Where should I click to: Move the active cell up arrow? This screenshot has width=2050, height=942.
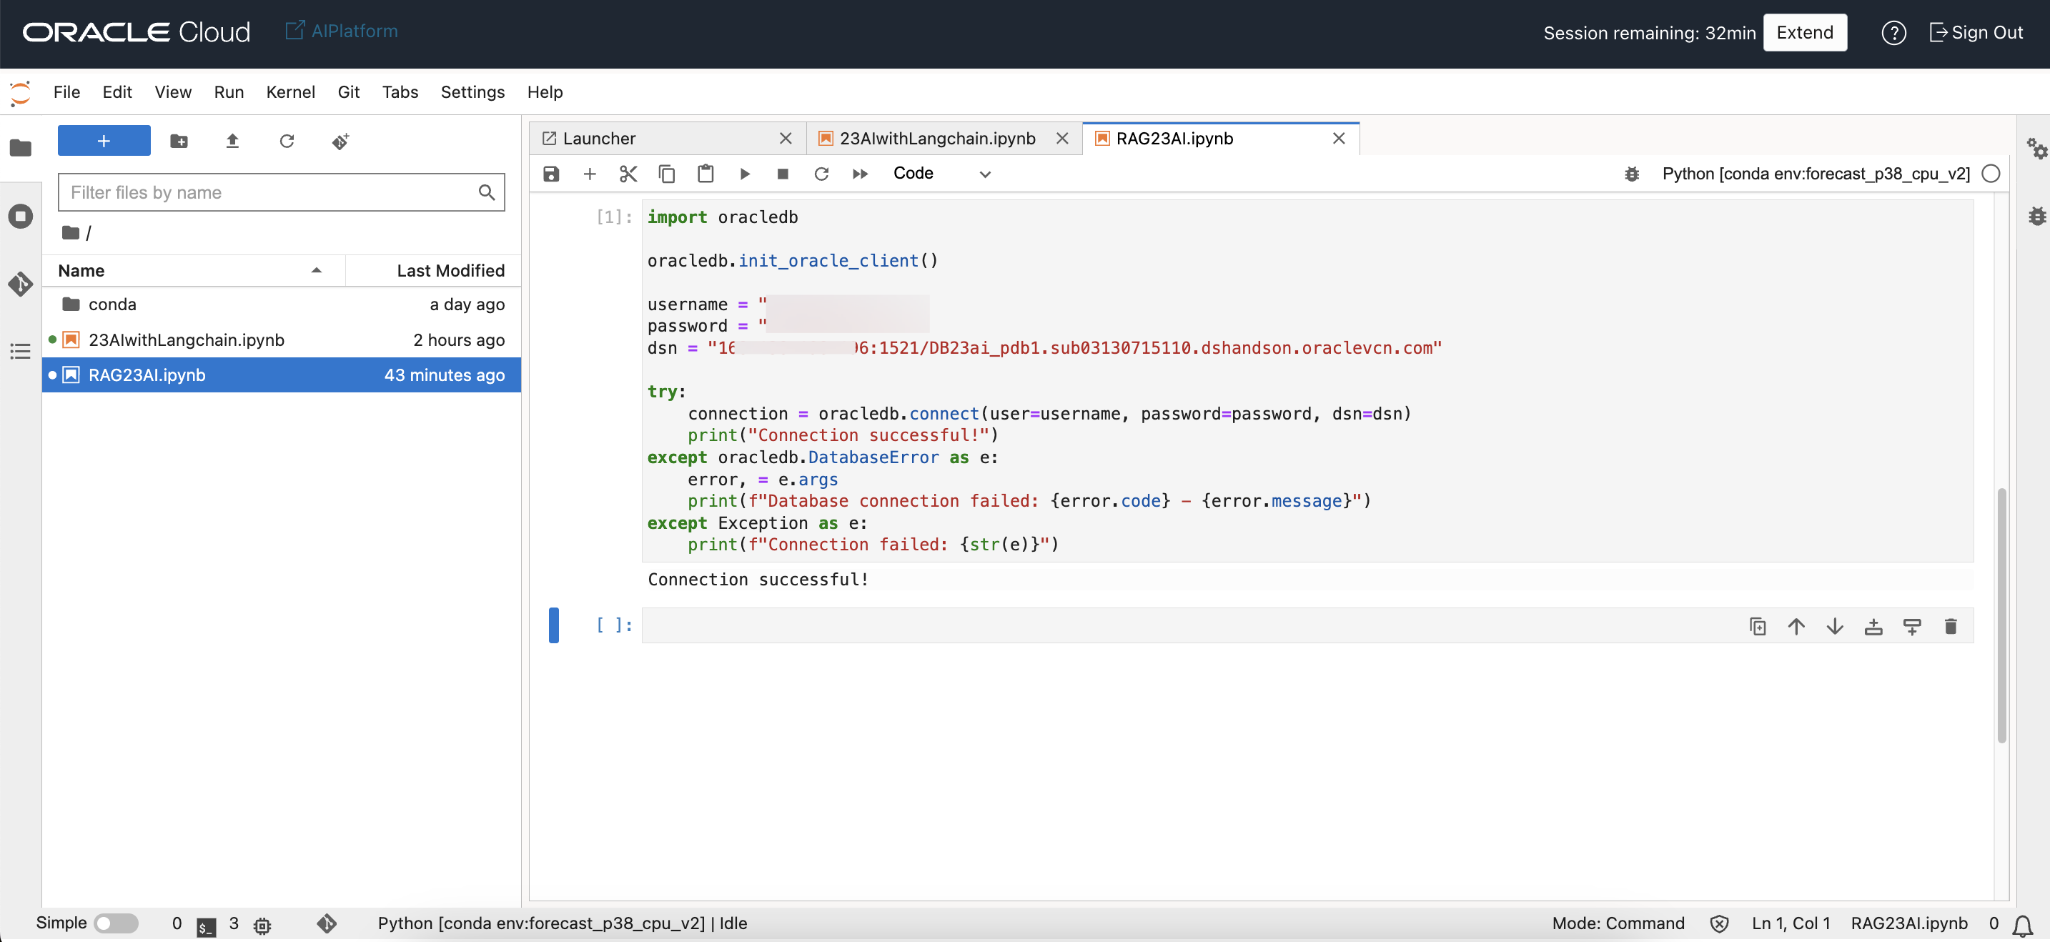[x=1796, y=626]
